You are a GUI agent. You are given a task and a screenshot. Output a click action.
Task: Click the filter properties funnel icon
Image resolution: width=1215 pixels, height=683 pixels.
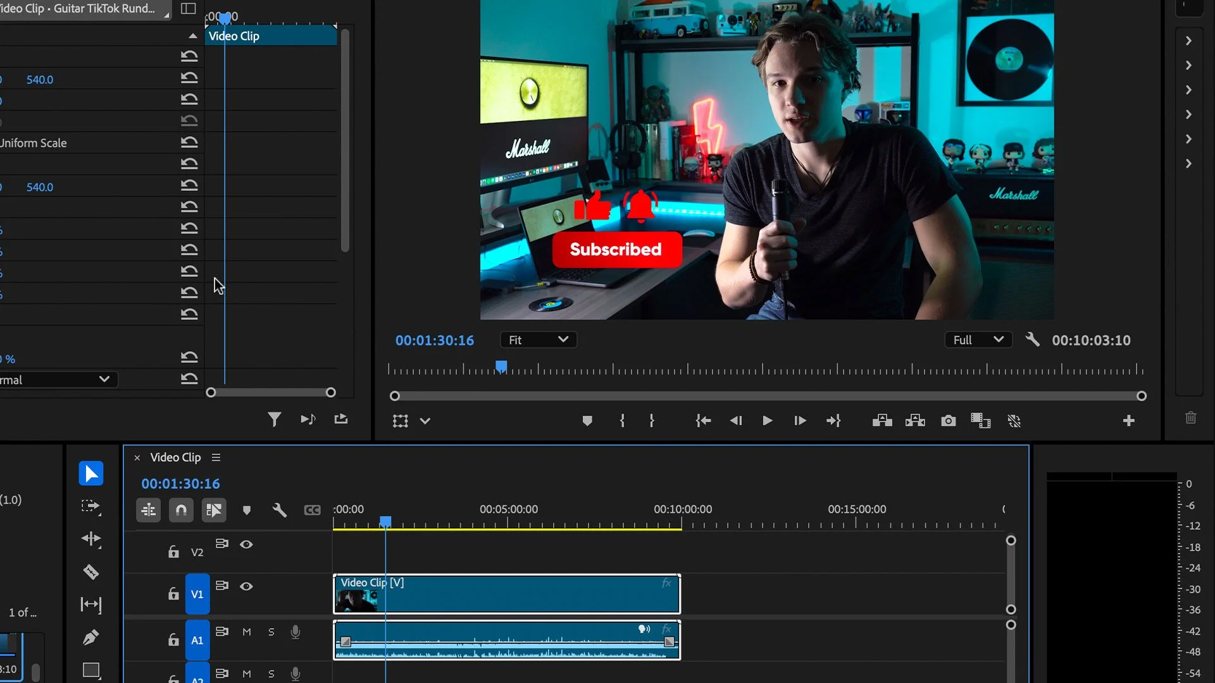pos(274,419)
